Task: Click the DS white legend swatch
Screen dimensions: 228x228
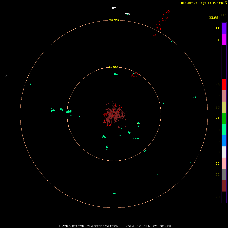Action: (x=224, y=152)
